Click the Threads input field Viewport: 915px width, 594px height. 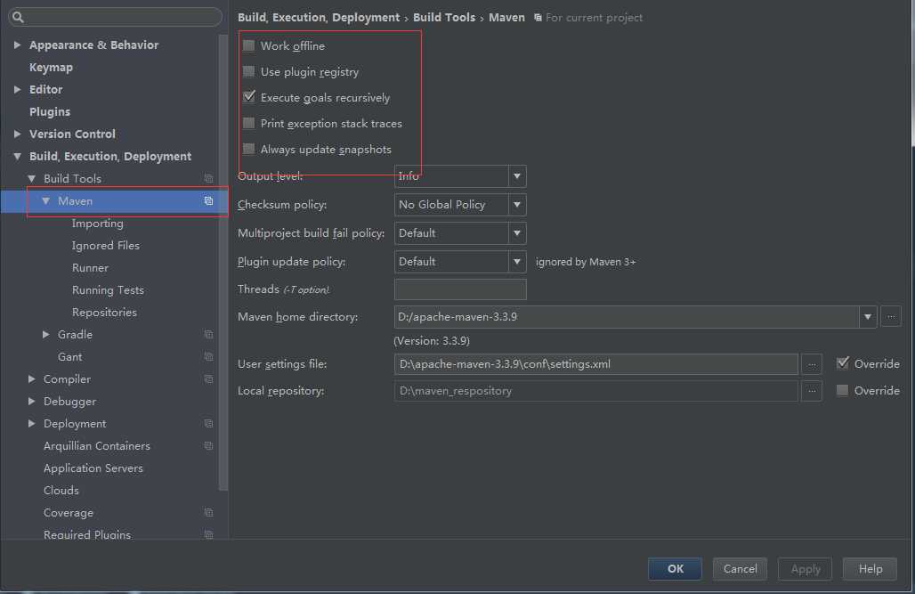click(459, 289)
